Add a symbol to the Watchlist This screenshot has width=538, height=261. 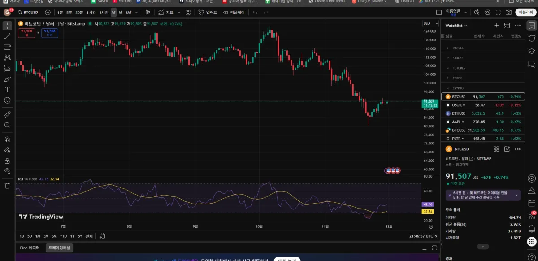tap(496, 26)
